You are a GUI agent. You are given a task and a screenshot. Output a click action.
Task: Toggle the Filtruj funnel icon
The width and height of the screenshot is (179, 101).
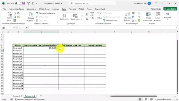tap(99, 14)
